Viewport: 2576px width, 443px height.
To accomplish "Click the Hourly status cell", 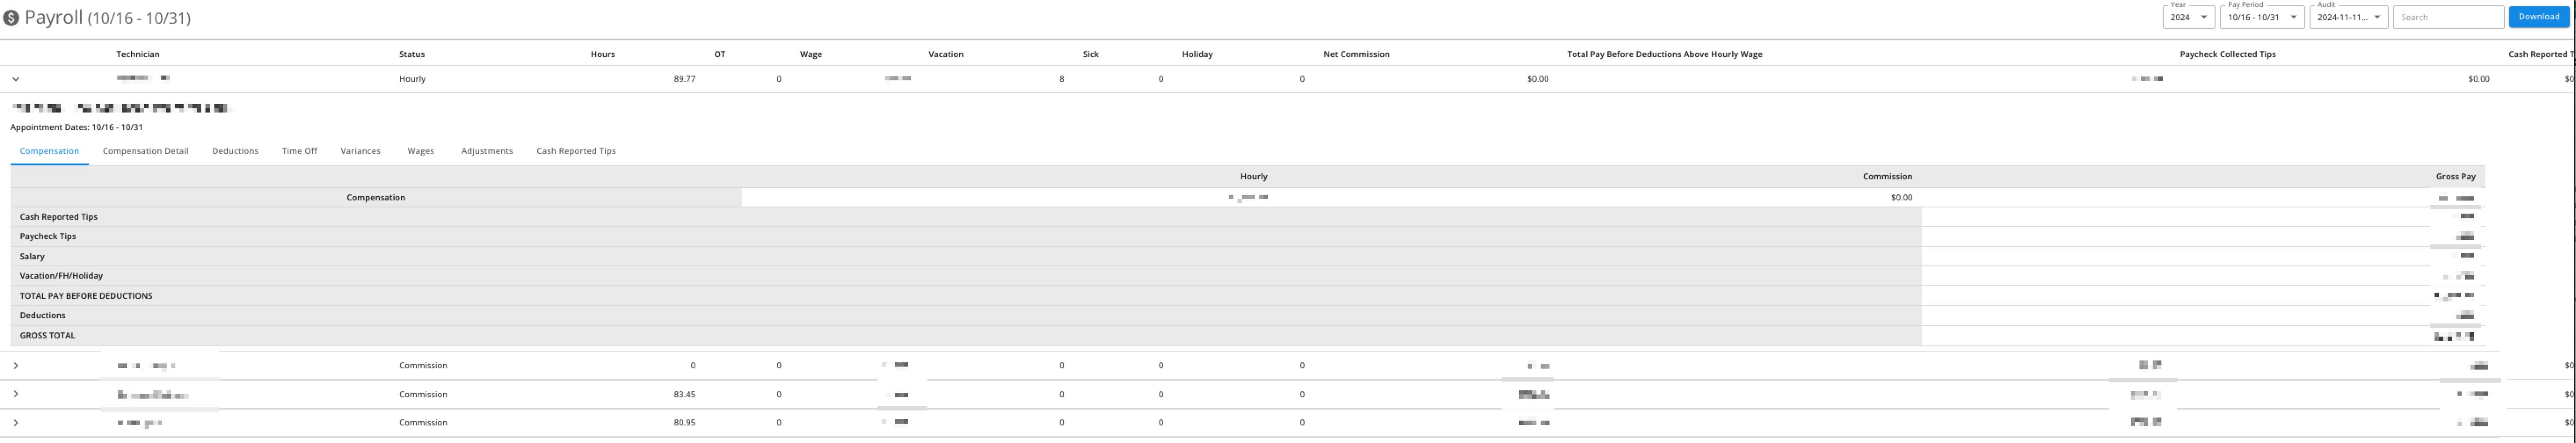I will click(412, 79).
